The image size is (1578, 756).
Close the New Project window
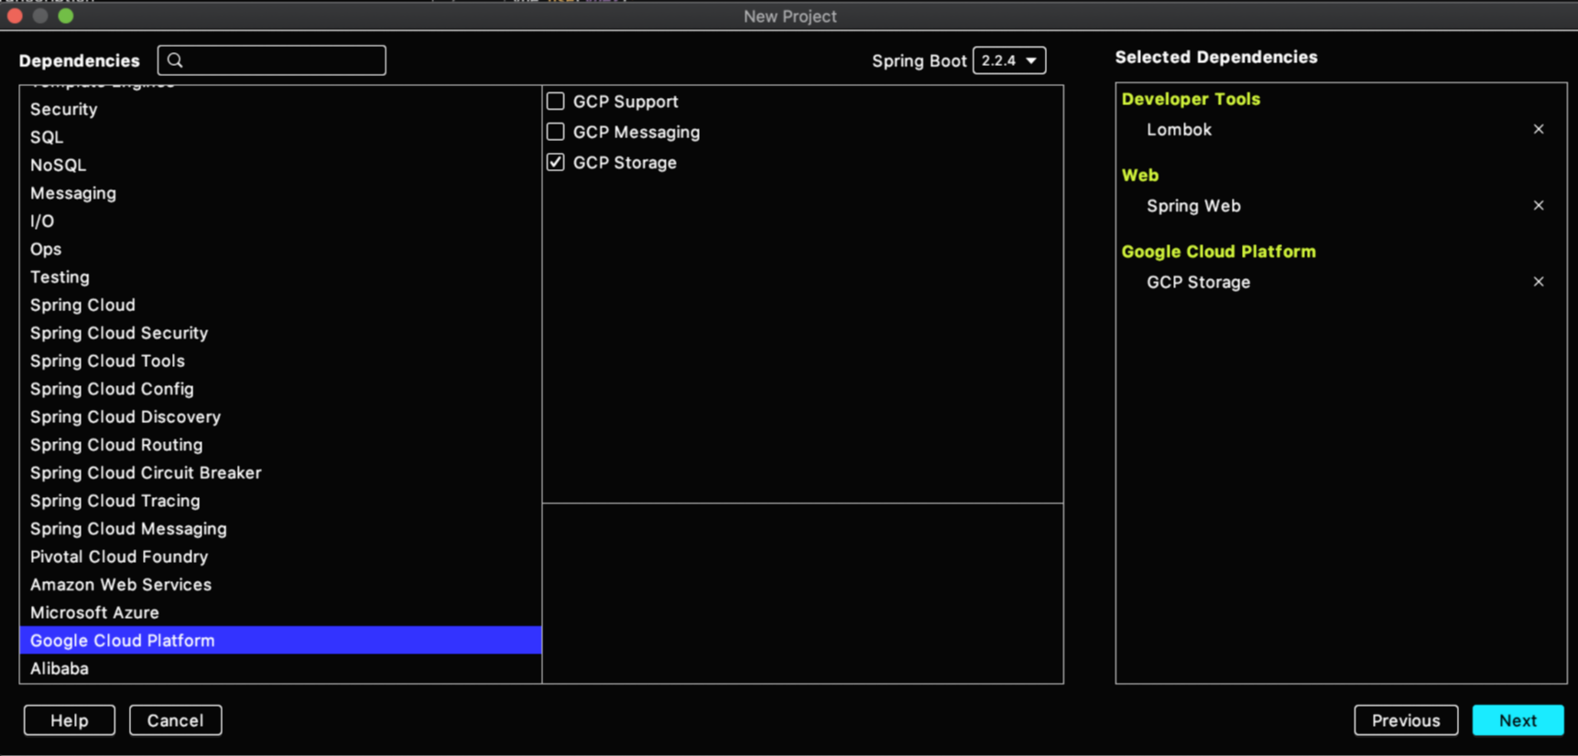[15, 16]
